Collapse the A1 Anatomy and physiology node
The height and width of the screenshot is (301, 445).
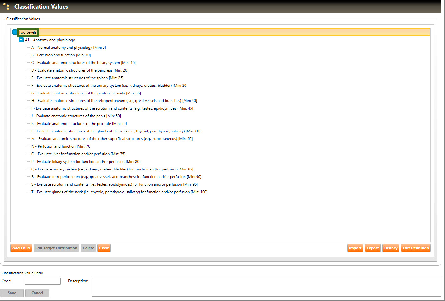click(21, 40)
